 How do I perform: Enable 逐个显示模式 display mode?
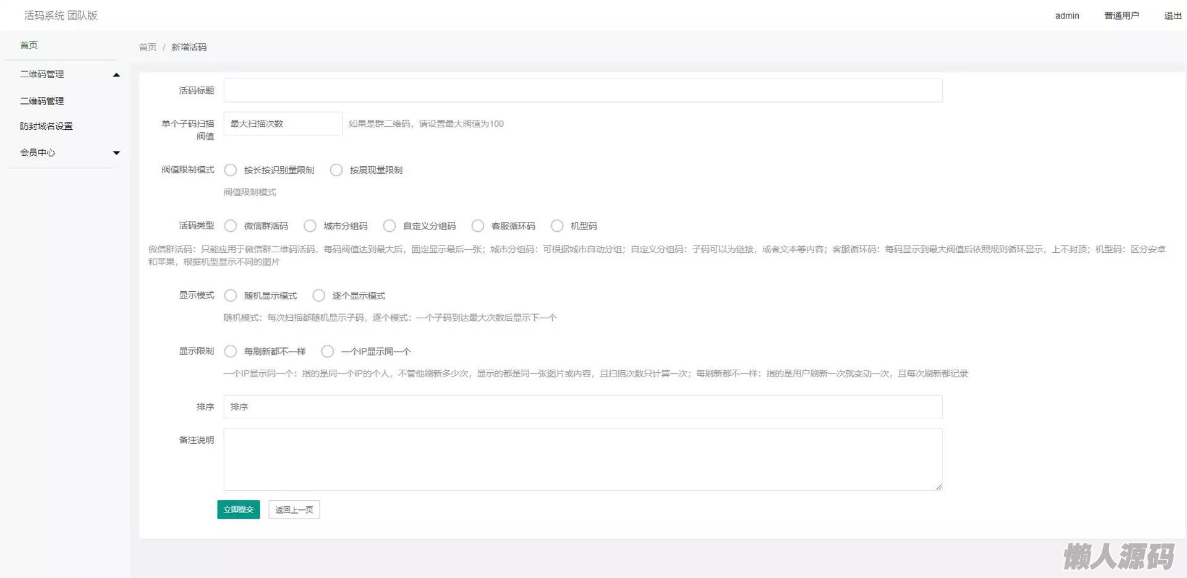tap(319, 296)
